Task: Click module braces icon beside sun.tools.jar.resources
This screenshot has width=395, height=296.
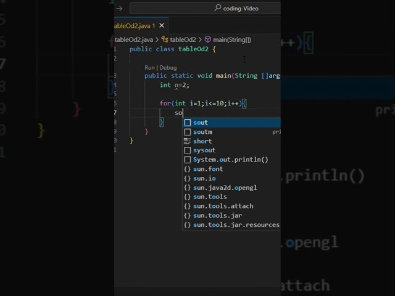Action: pos(187,224)
